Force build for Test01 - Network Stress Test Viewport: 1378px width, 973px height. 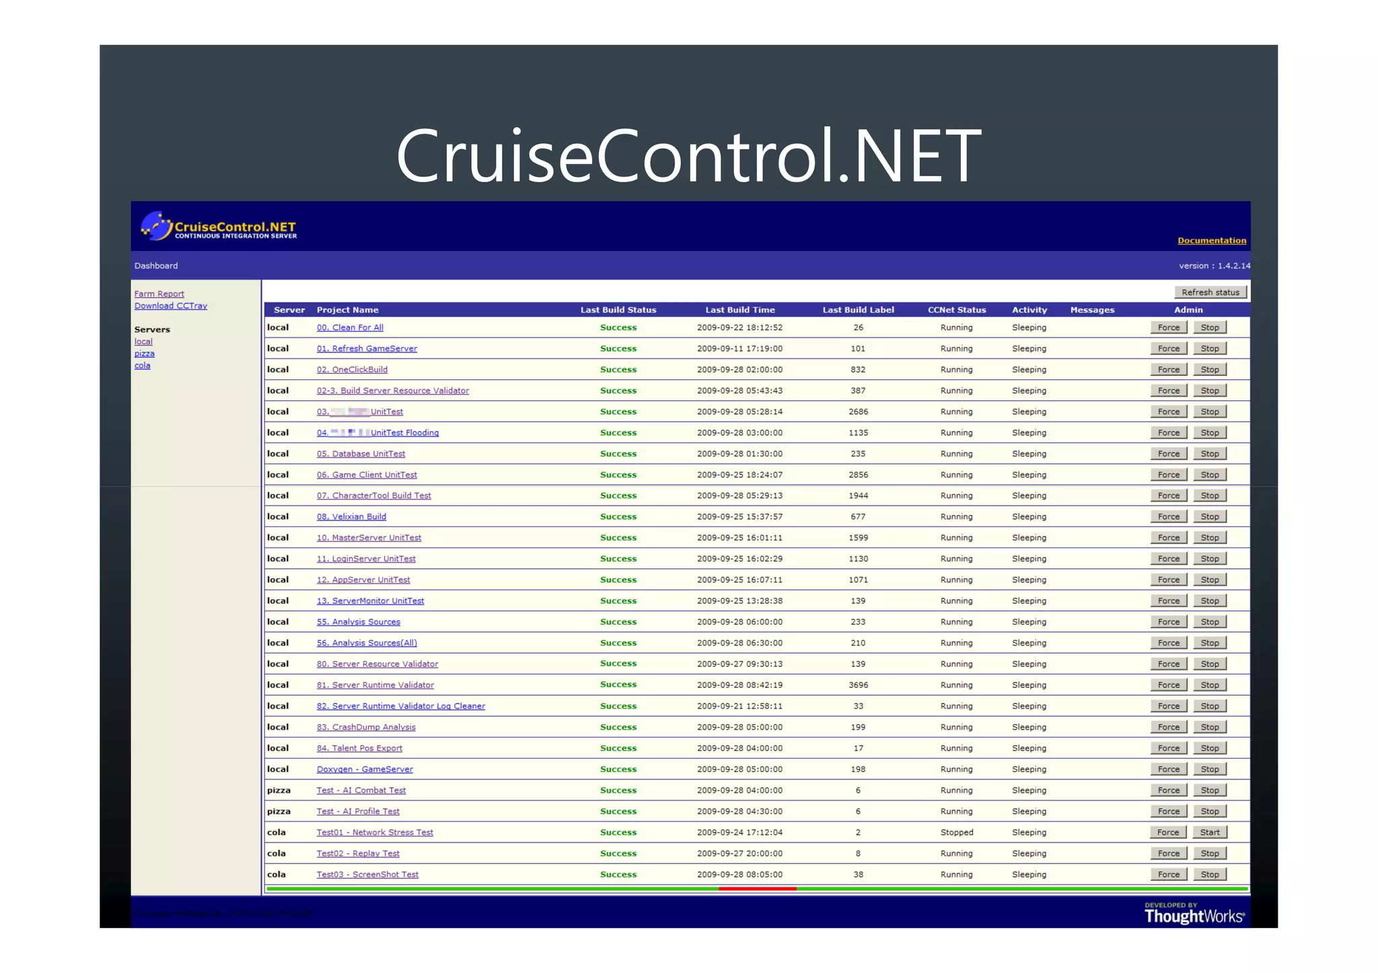[x=1169, y=832]
